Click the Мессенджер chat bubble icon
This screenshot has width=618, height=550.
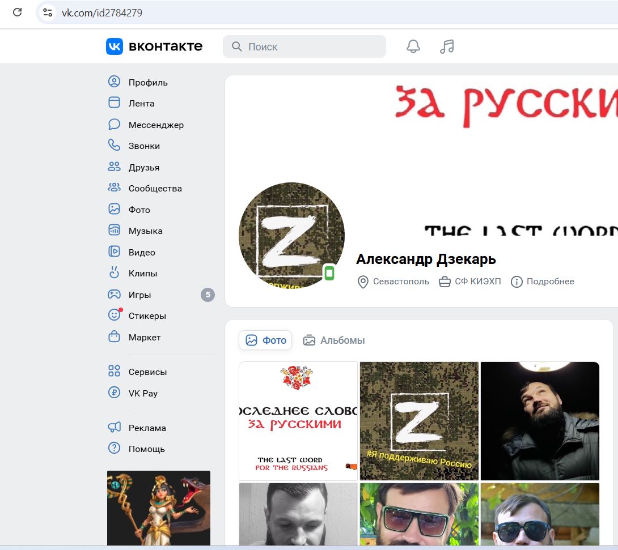(x=115, y=124)
